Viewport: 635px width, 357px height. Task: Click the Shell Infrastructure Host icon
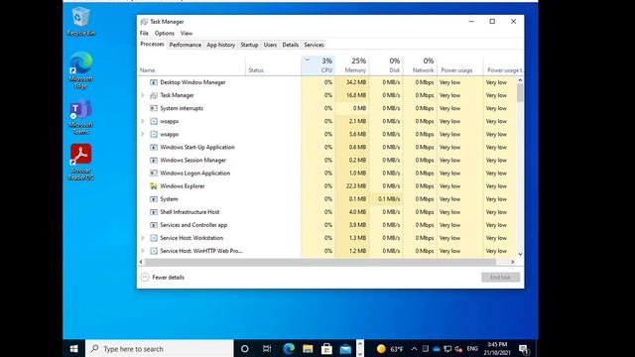pos(154,211)
